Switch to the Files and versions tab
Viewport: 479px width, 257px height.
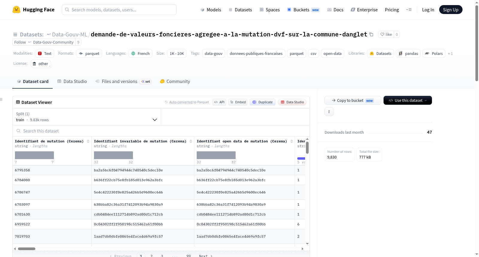123,81
